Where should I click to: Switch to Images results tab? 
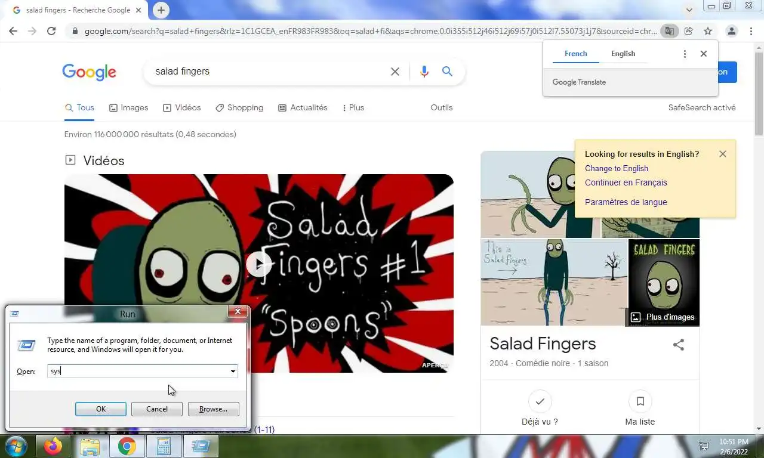coord(128,108)
